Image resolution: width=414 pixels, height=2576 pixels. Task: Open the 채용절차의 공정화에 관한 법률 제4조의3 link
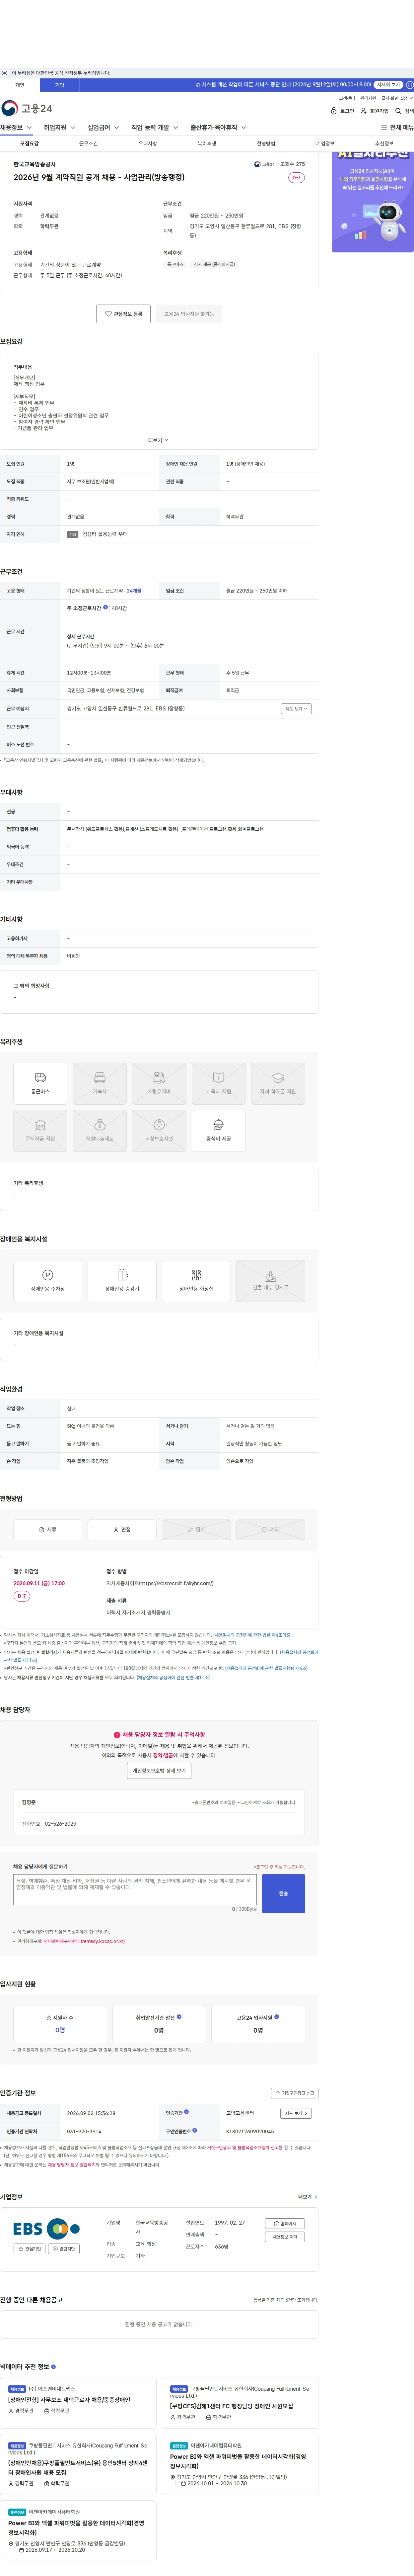pyautogui.click(x=252, y=1635)
